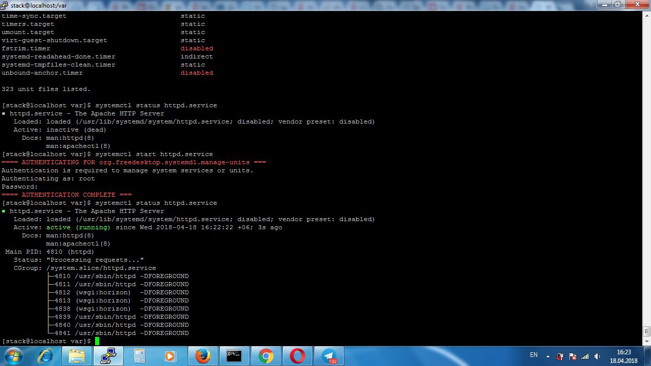
Task: Open the Command Prompt taskbar icon
Action: point(234,356)
